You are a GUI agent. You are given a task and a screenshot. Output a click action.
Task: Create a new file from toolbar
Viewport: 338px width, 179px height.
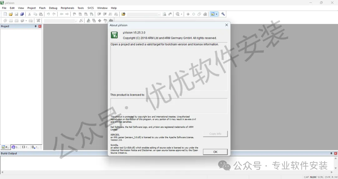pos(5,14)
